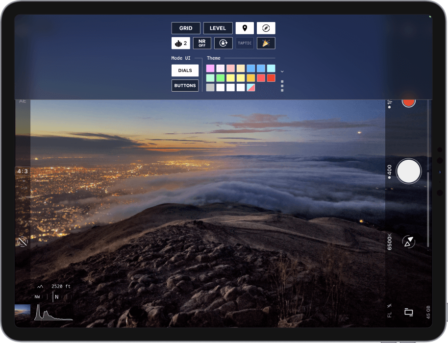
Task: Click the mountain altitude icon
Action: 40,287
